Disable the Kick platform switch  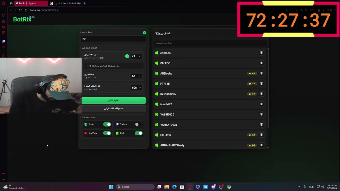tap(138, 133)
